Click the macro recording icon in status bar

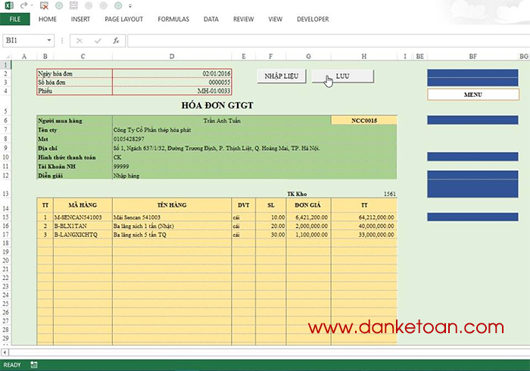pos(34,365)
